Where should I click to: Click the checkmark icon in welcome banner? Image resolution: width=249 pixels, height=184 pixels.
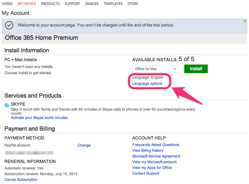coord(9,25)
